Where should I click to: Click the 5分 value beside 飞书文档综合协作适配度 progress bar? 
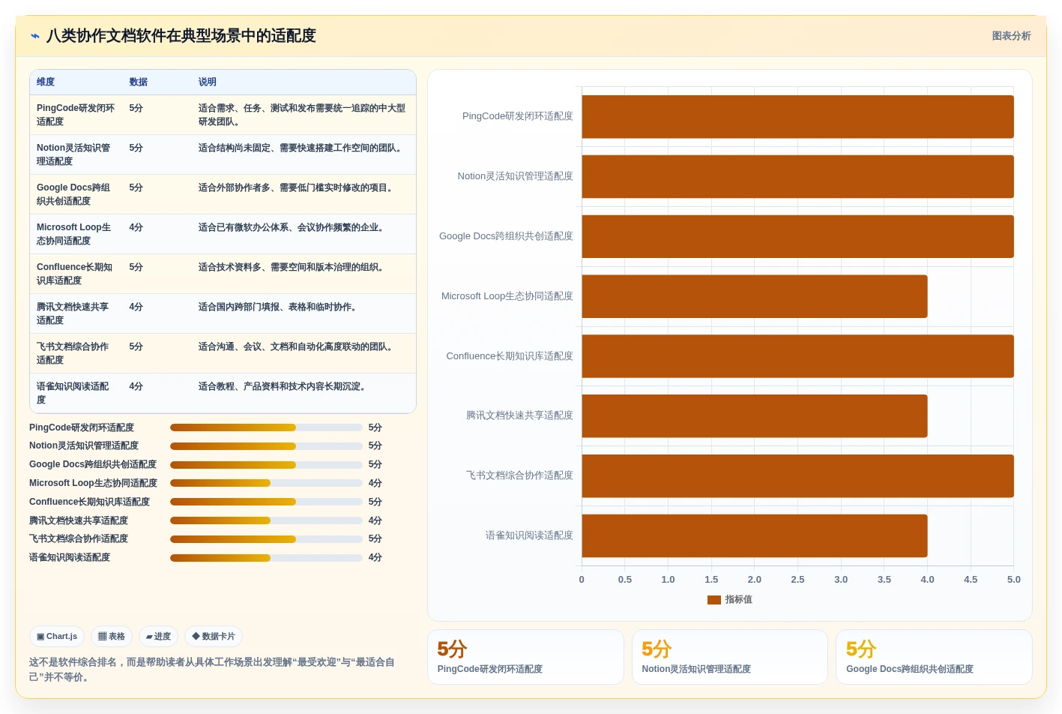pyautogui.click(x=375, y=539)
